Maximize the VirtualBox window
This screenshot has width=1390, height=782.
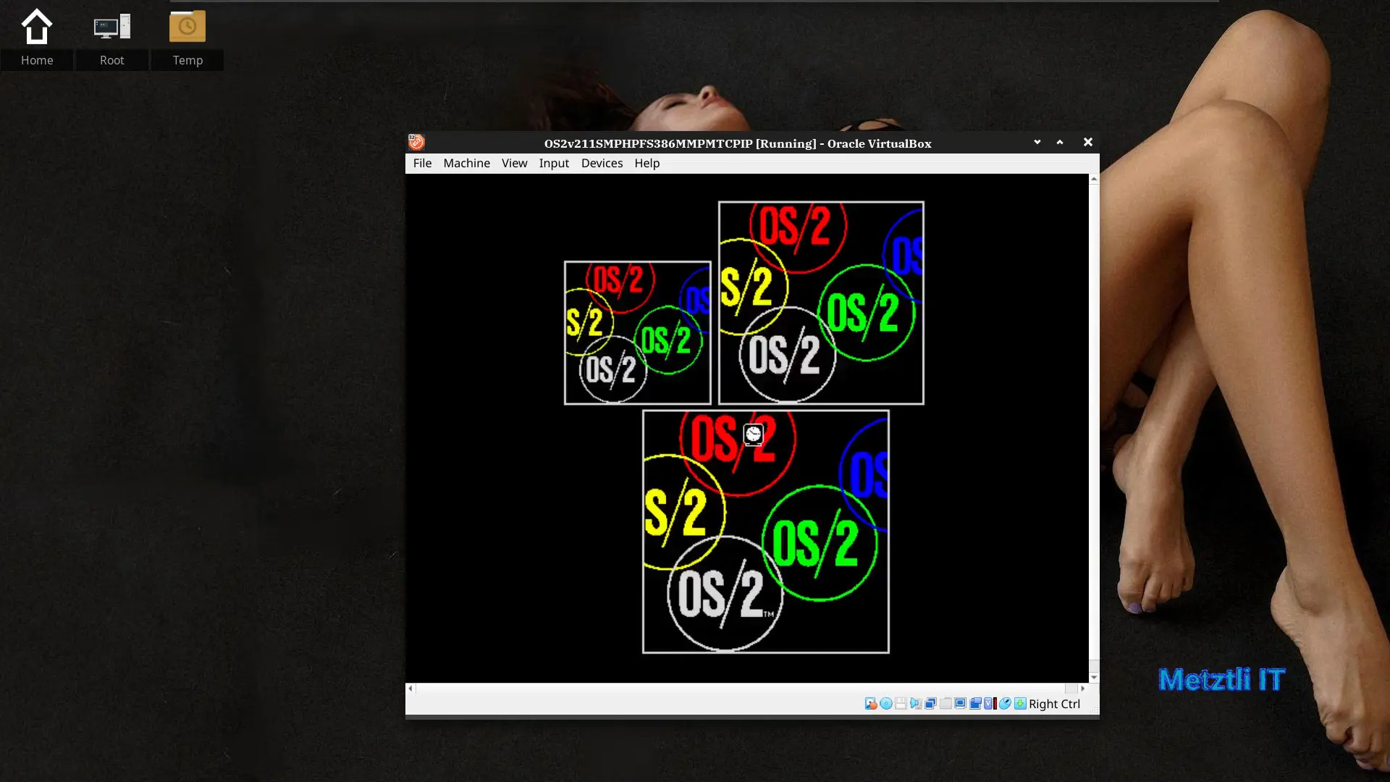pyautogui.click(x=1060, y=142)
